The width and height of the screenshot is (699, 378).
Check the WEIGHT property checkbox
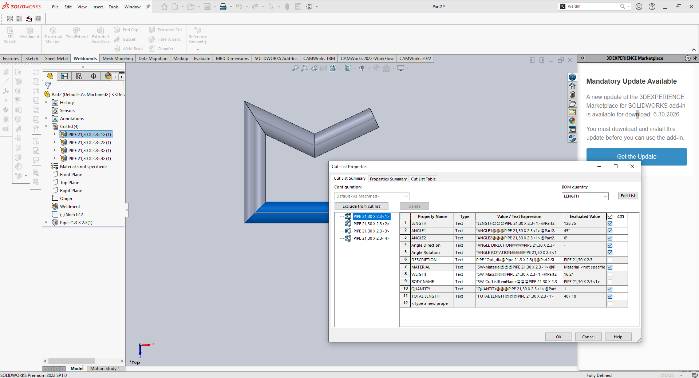[610, 275]
